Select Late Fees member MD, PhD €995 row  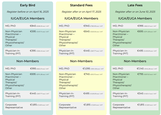(135, 26)
